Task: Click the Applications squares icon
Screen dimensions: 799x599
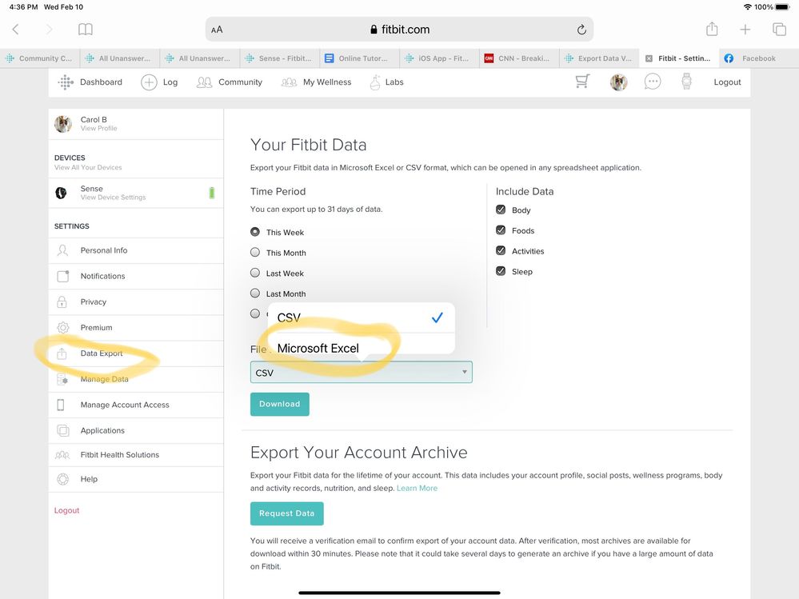Action: click(62, 430)
